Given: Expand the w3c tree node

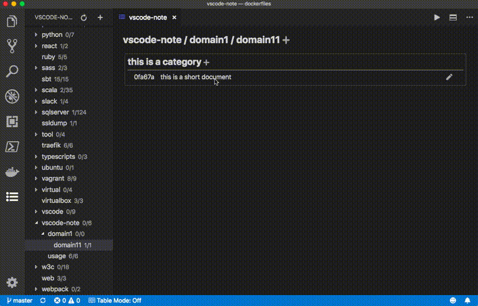Looking at the screenshot, I should tap(36, 267).
